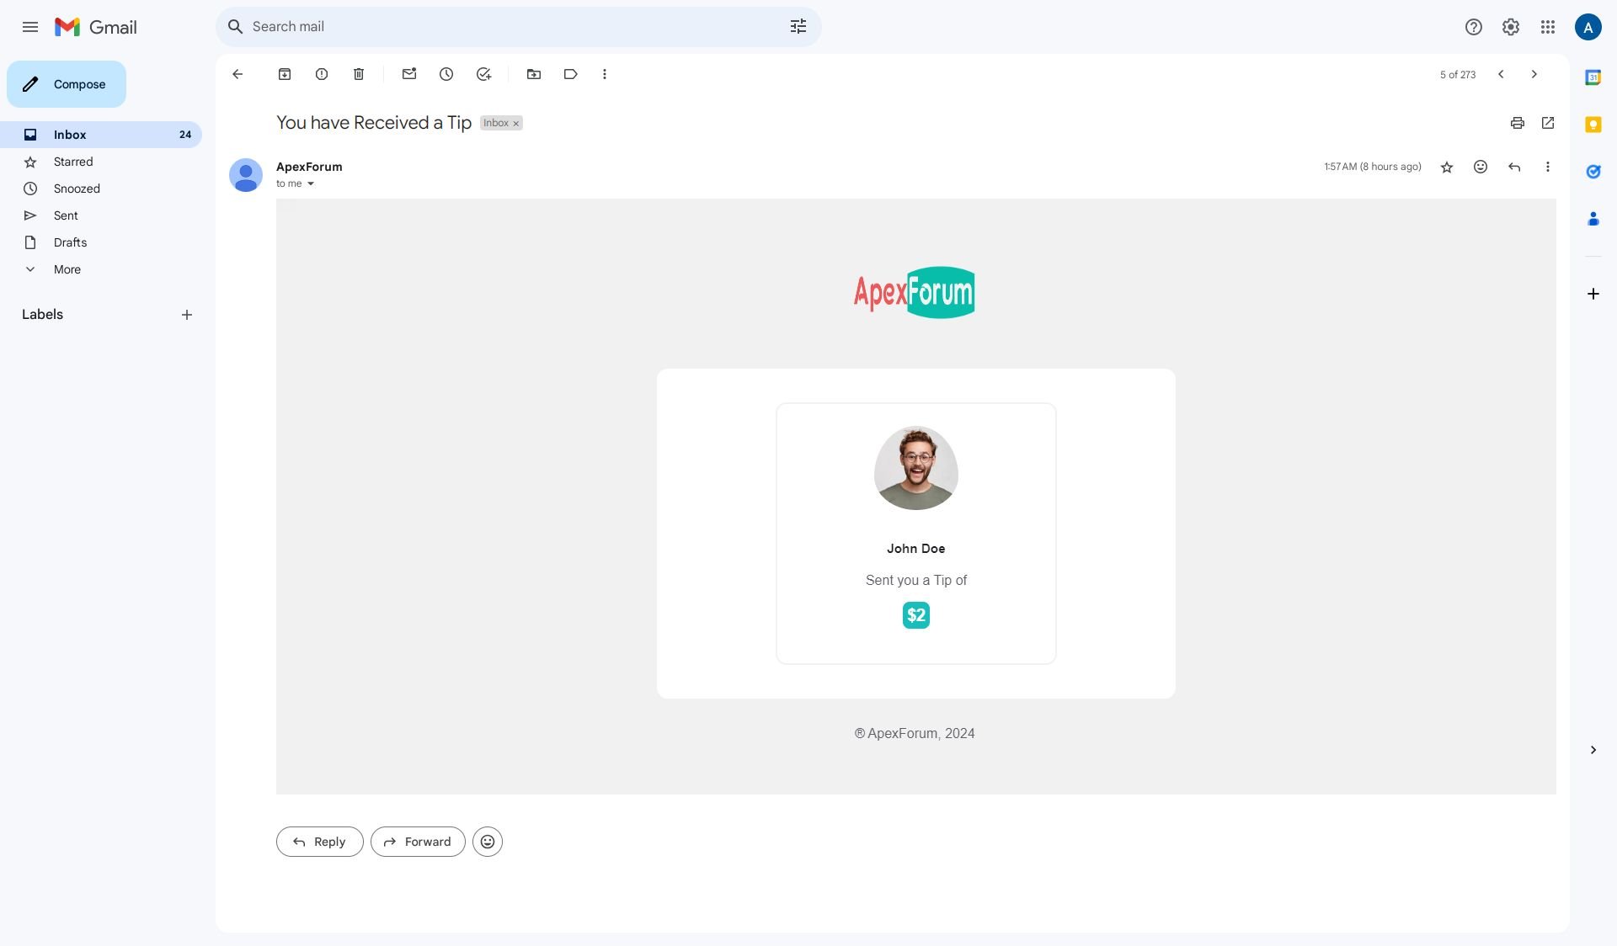The image size is (1617, 946).
Task: Open Labels tag menu
Action: (571, 74)
